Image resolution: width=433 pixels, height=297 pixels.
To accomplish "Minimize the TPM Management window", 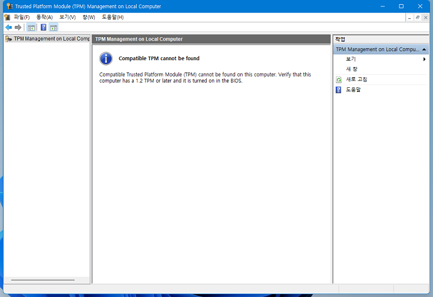I will pyautogui.click(x=382, y=6).
